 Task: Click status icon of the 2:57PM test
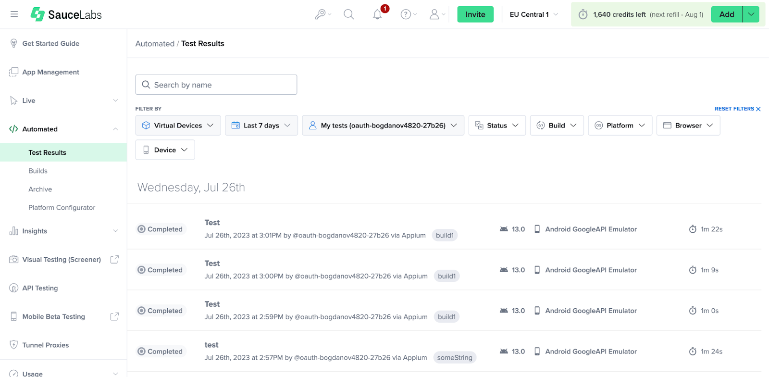click(141, 352)
